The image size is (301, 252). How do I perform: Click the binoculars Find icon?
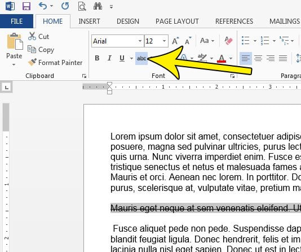pos(98,6)
